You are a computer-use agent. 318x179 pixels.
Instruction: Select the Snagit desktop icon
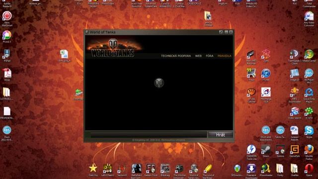295,73
